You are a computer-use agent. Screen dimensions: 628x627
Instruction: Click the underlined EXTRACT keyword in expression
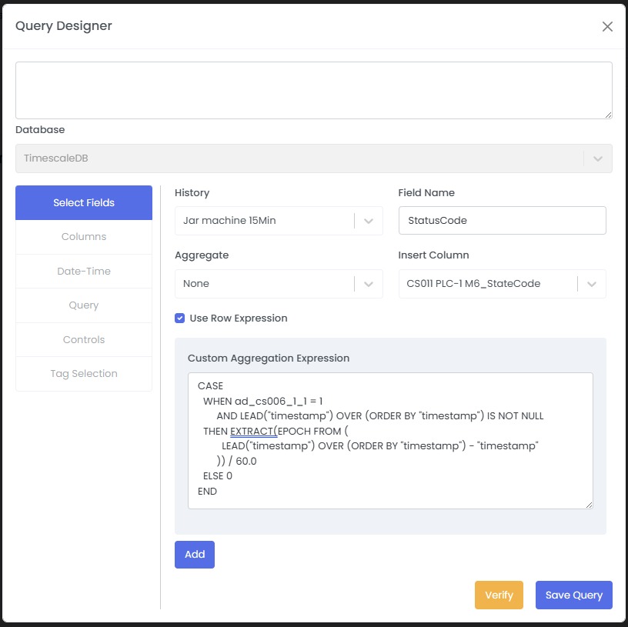tap(252, 432)
